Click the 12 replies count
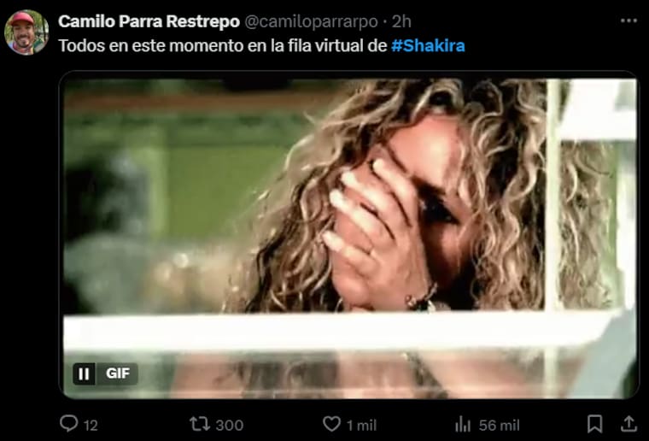 click(x=91, y=426)
